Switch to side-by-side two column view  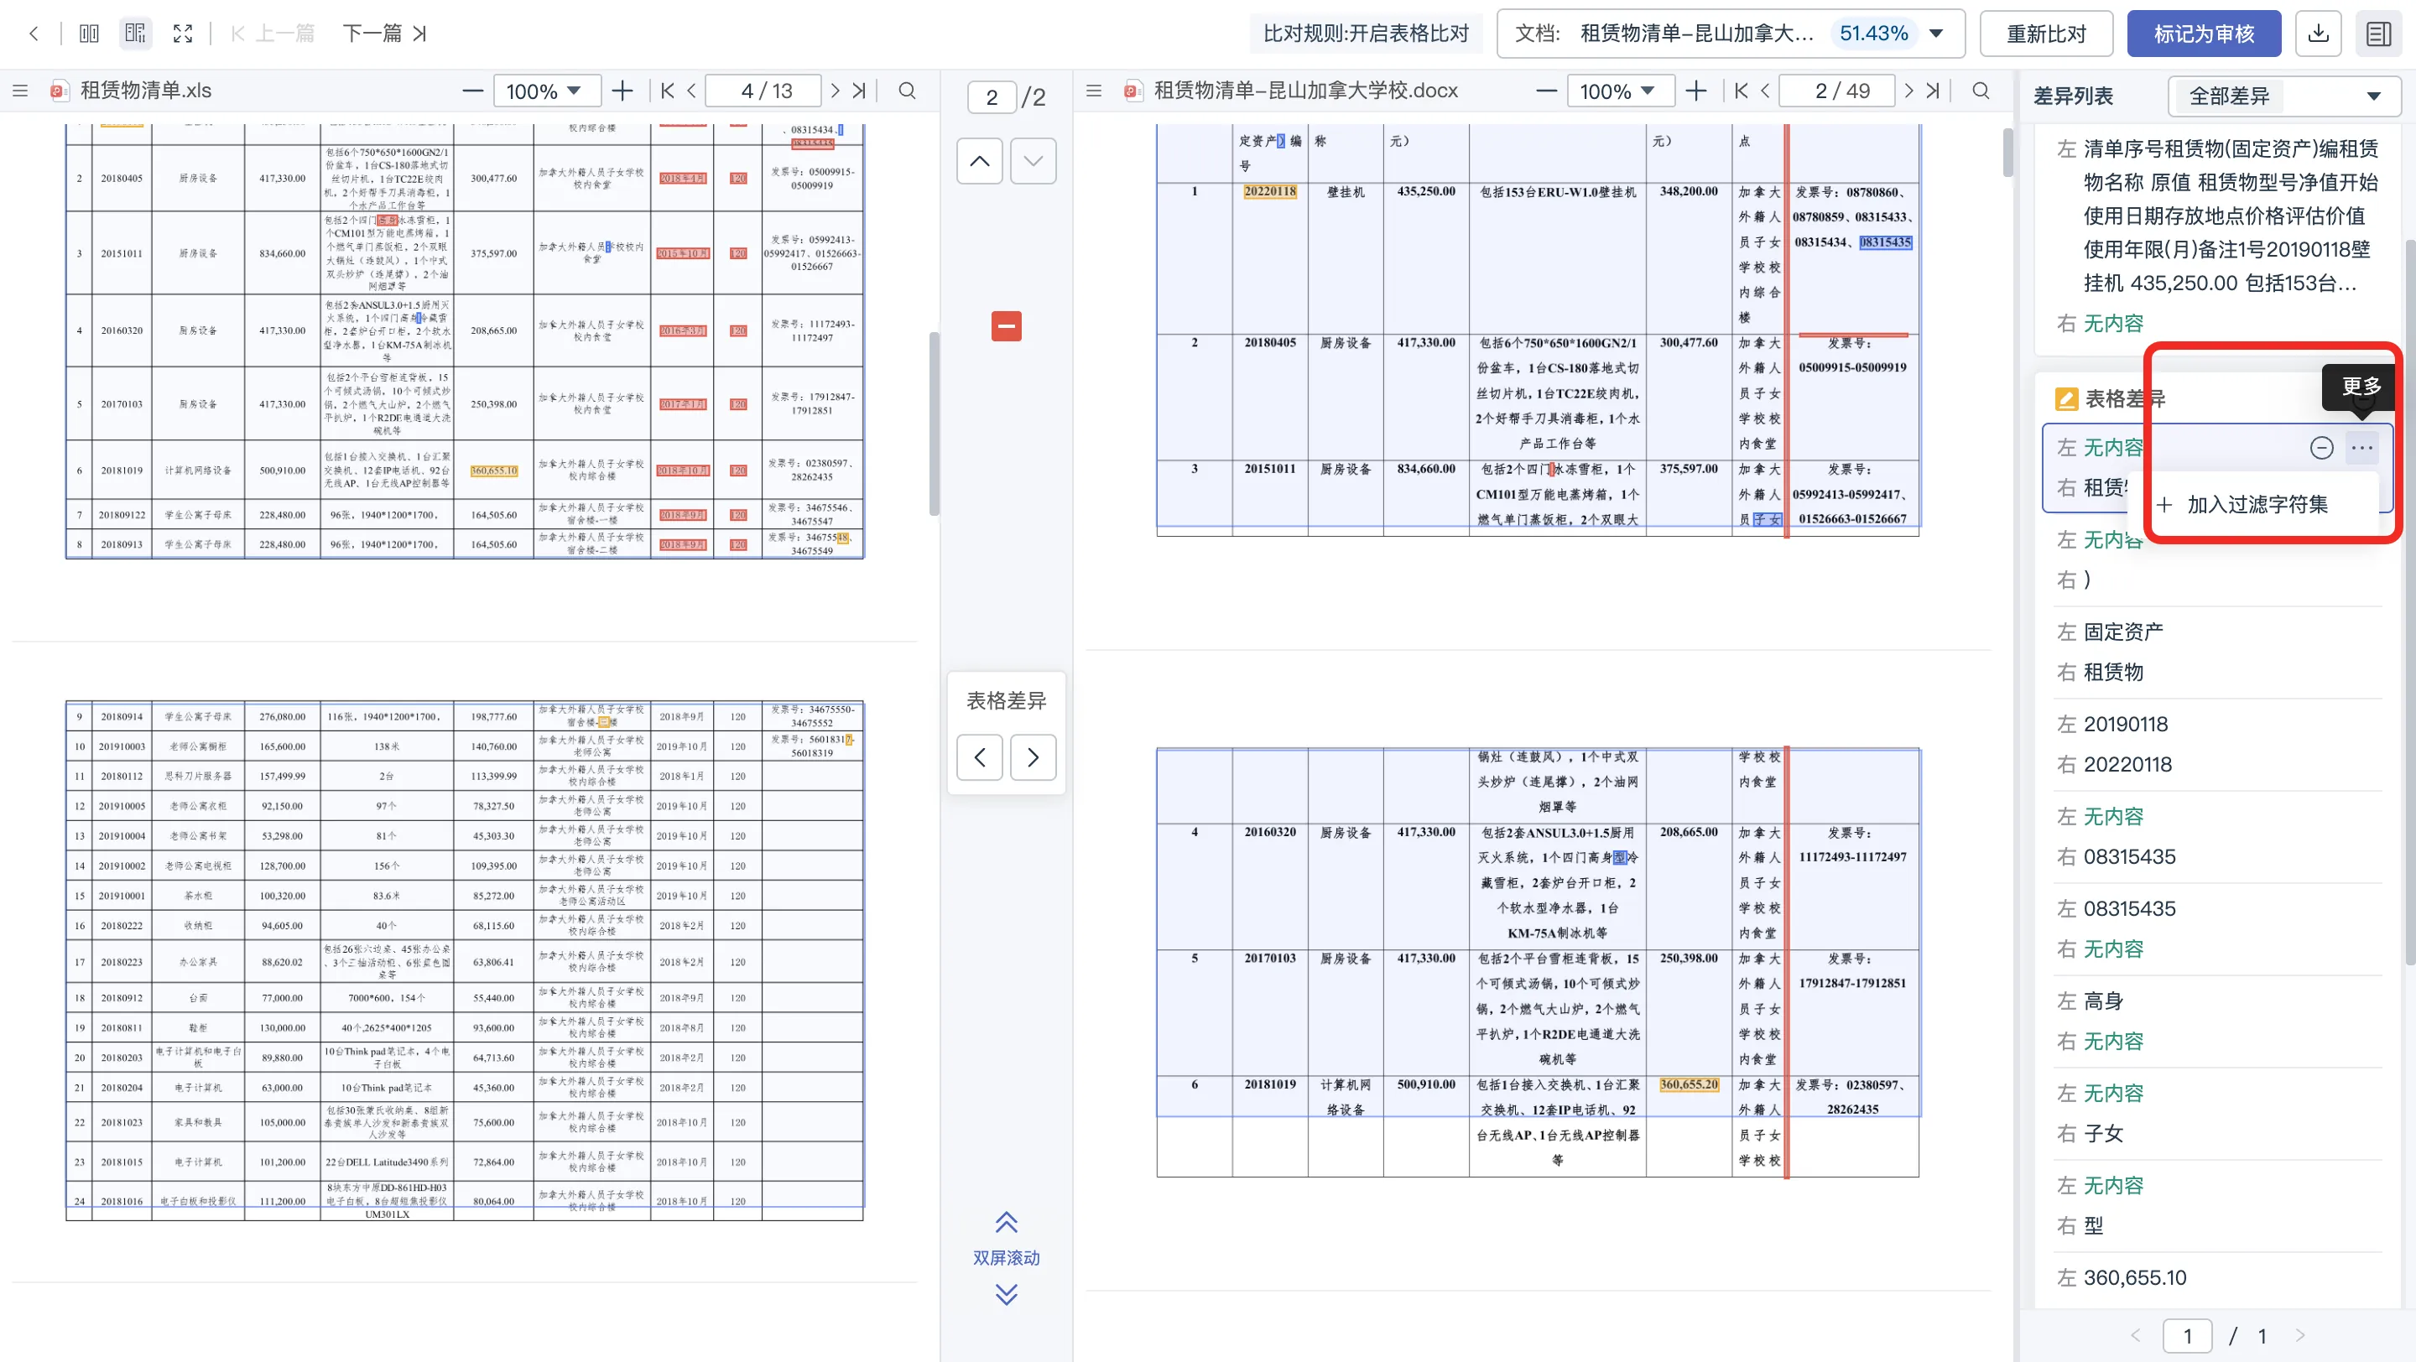click(x=89, y=34)
